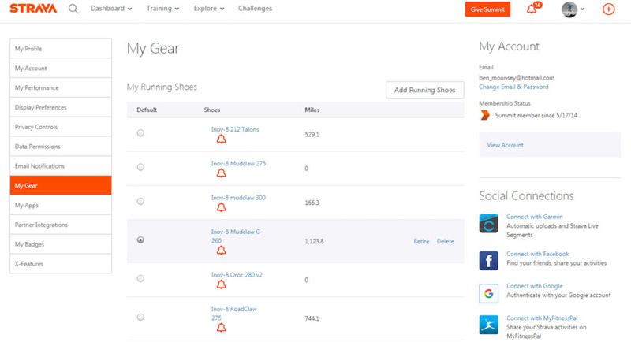Select Inov-8 RoadClaw 275 as default

[x=140, y=317]
